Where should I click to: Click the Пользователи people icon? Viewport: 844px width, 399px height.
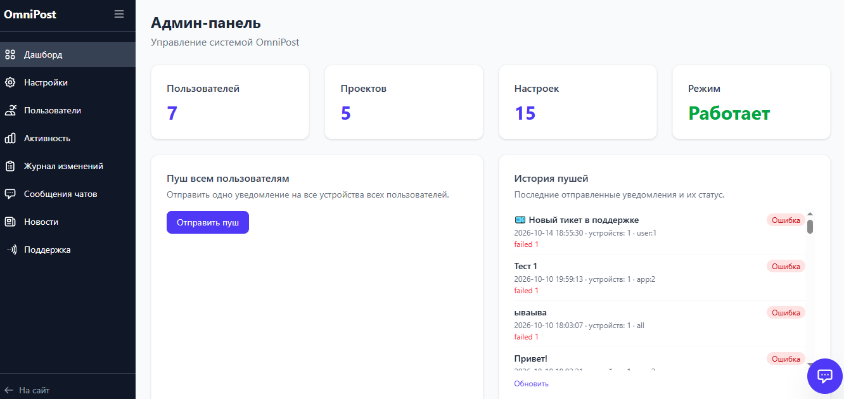[10, 110]
